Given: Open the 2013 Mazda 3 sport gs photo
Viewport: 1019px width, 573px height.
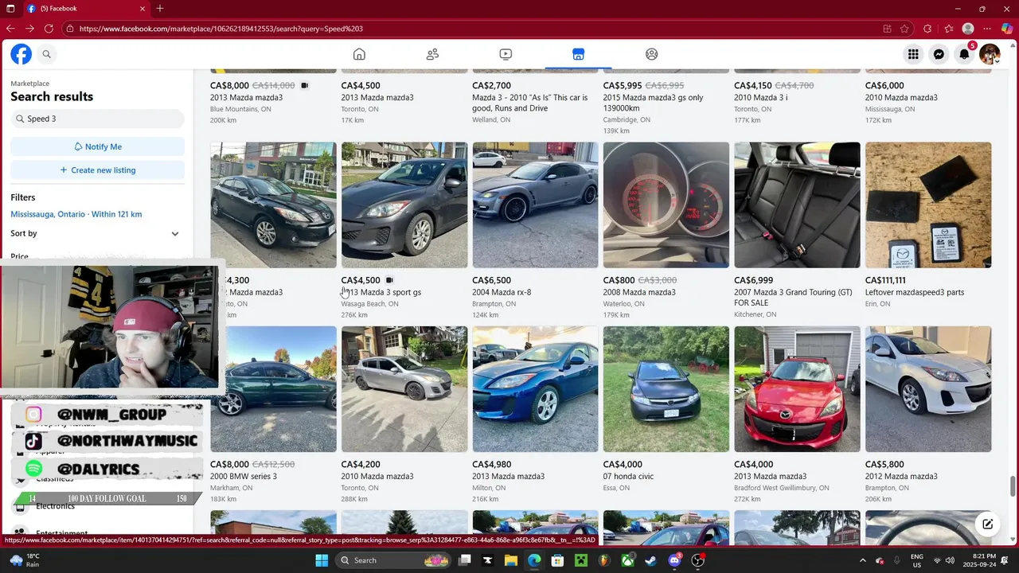Looking at the screenshot, I should coord(404,205).
